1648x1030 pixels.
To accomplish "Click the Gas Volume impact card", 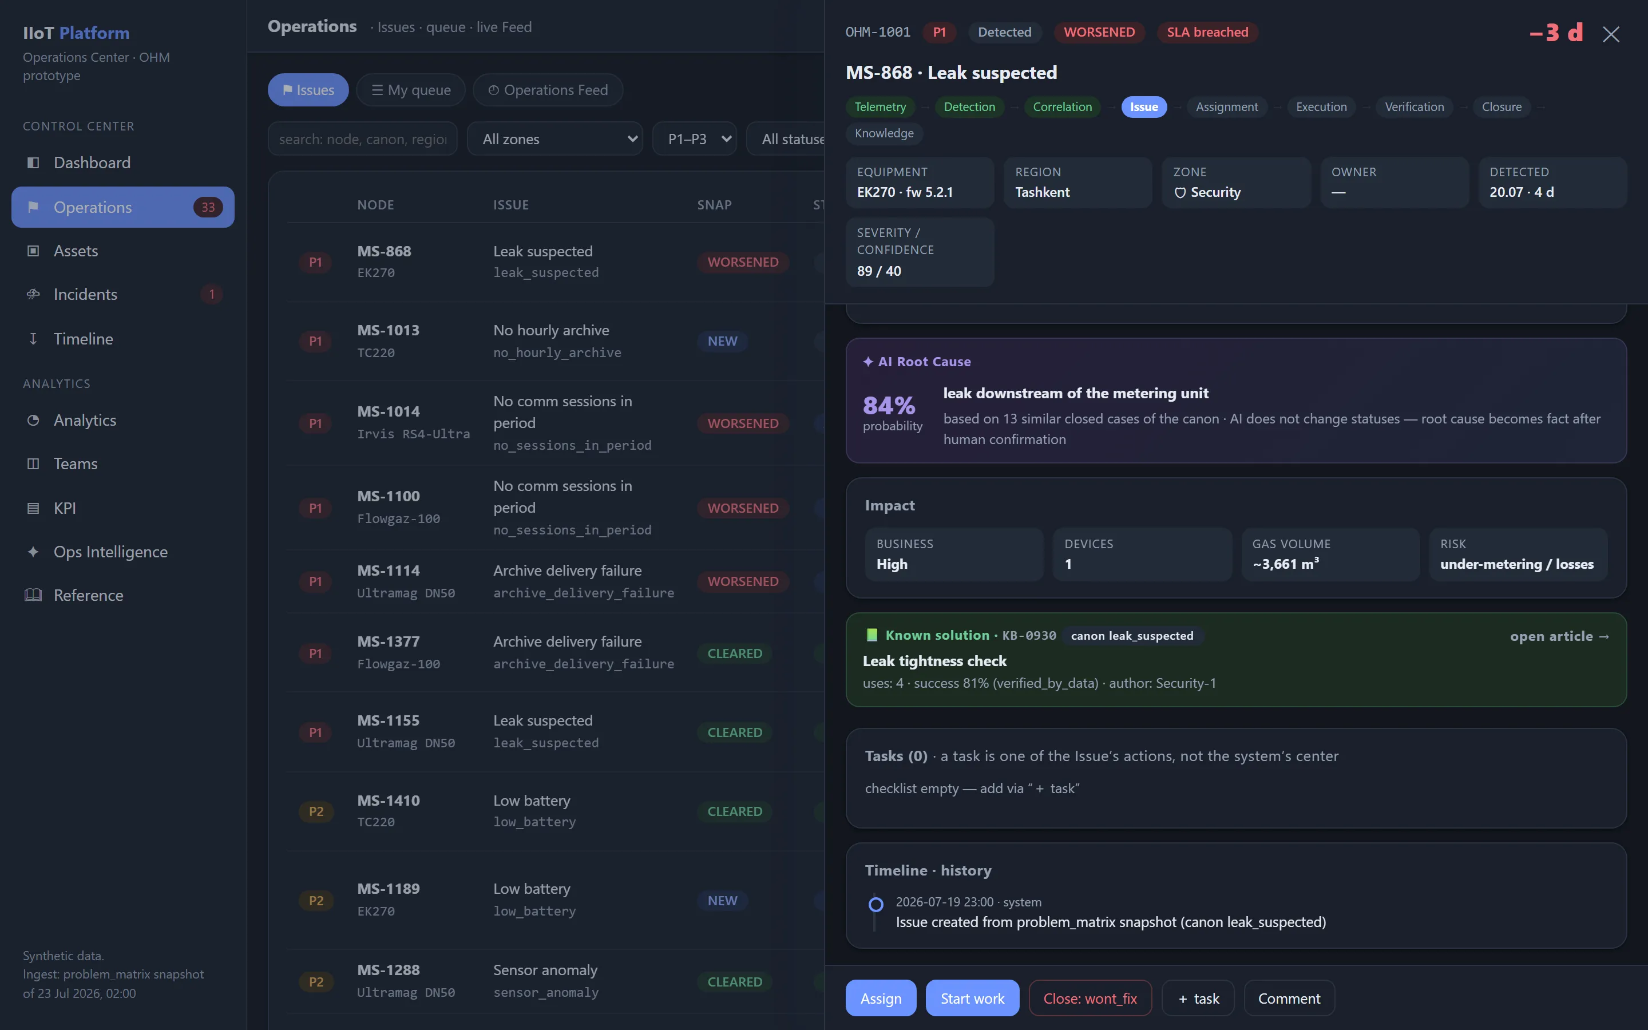I will click(x=1330, y=554).
